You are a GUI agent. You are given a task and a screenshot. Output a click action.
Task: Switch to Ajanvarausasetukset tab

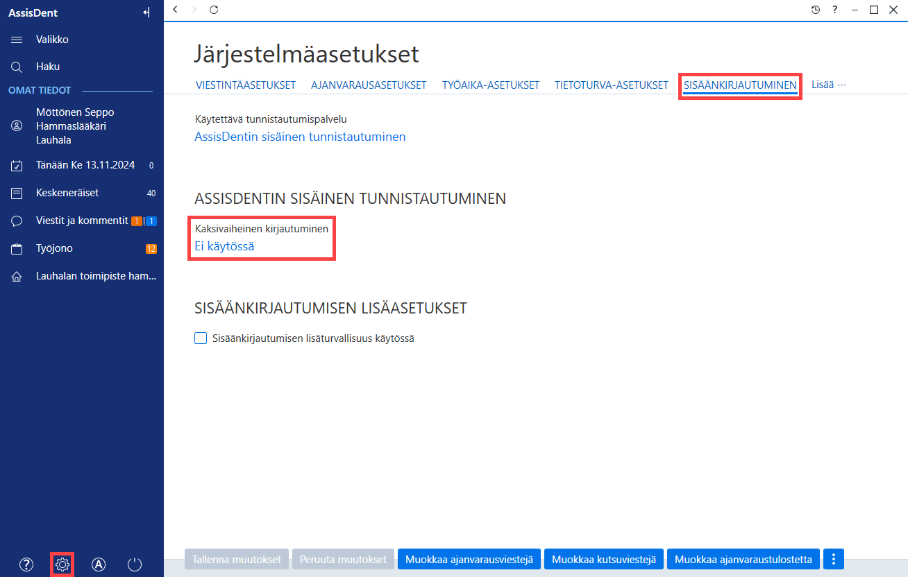(369, 85)
